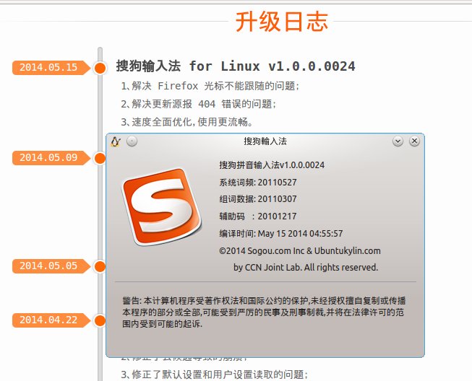Click the 辅助码 : 20101217 line
Screen dimensions: 472x381
(x=258, y=216)
